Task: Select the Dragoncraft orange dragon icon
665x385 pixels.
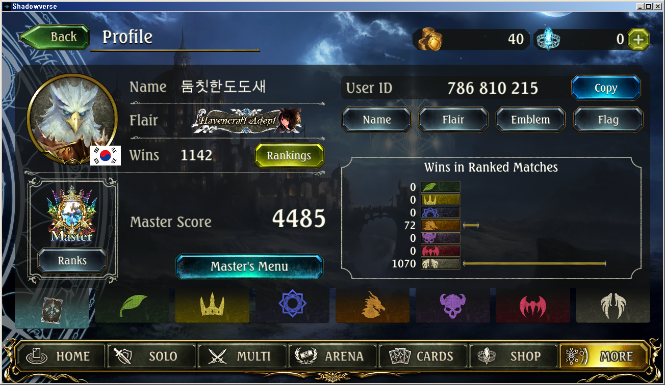Action: (372, 306)
